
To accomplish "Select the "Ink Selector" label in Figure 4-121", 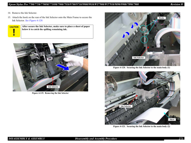I will tap(126, 106).
